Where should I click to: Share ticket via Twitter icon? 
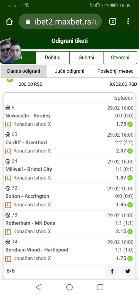pos(128,271)
